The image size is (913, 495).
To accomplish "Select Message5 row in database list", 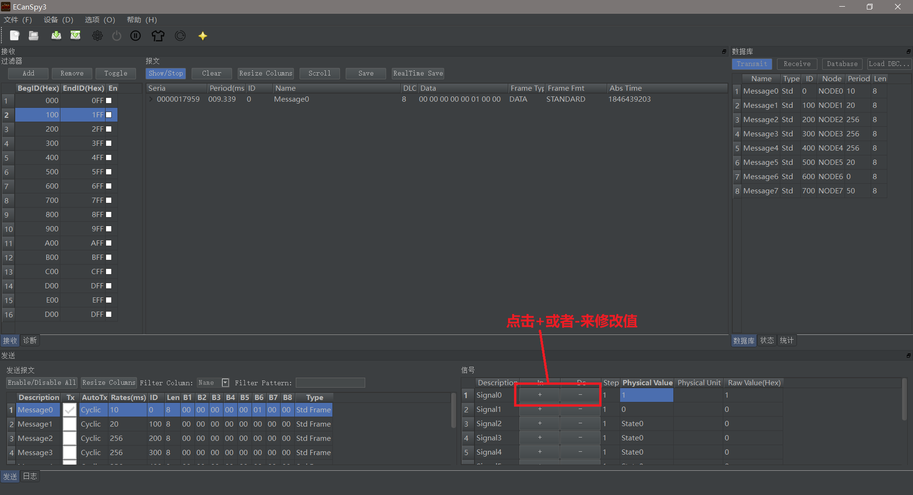I will [x=810, y=162].
